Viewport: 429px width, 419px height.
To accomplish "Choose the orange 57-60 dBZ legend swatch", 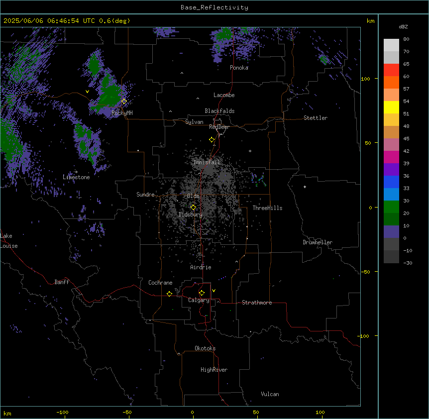I will 391,82.
